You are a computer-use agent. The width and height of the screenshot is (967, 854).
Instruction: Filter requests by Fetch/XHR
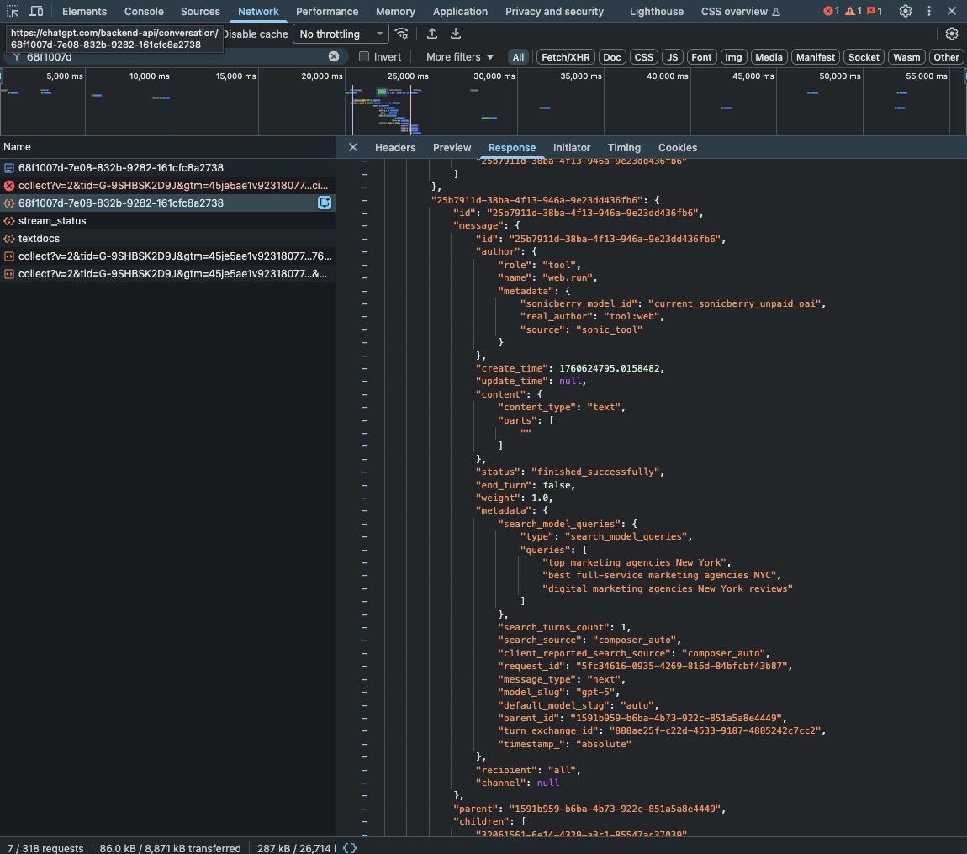[x=566, y=56]
